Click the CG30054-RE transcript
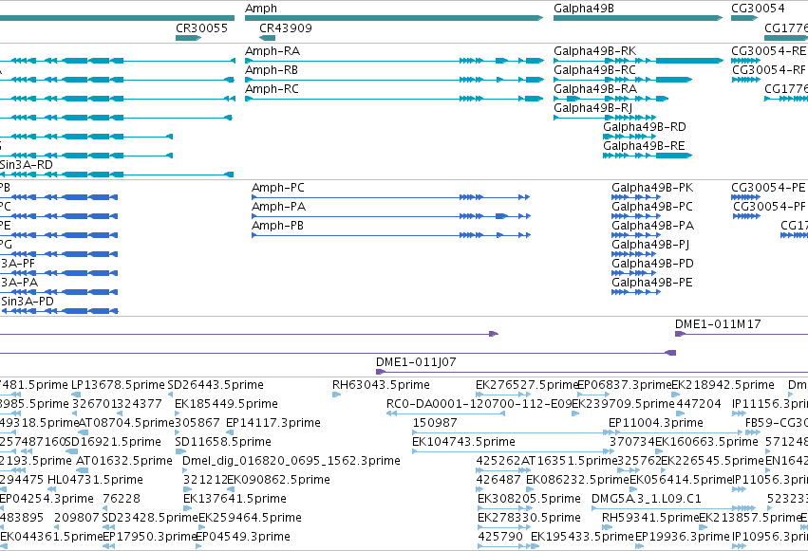The image size is (808, 551). click(745, 61)
